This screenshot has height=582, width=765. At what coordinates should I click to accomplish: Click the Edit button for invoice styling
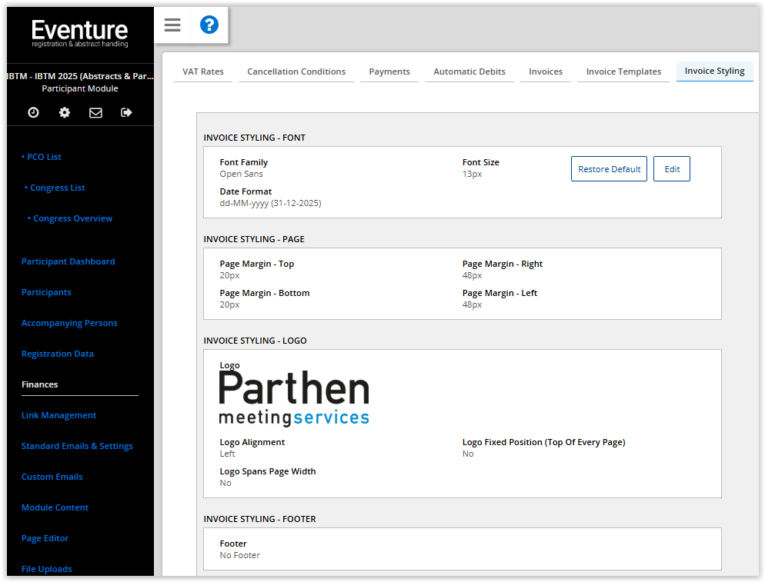[672, 169]
